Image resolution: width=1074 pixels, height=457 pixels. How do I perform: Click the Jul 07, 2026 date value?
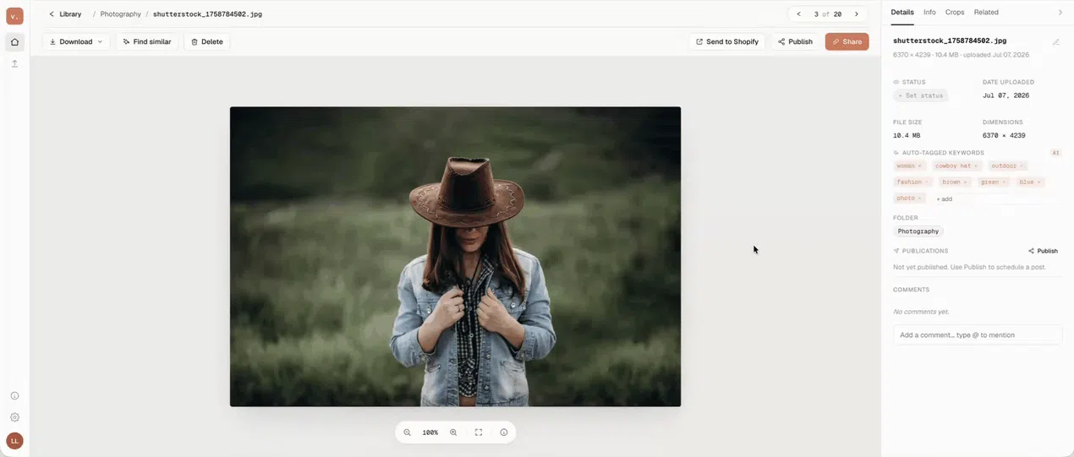coord(1006,95)
